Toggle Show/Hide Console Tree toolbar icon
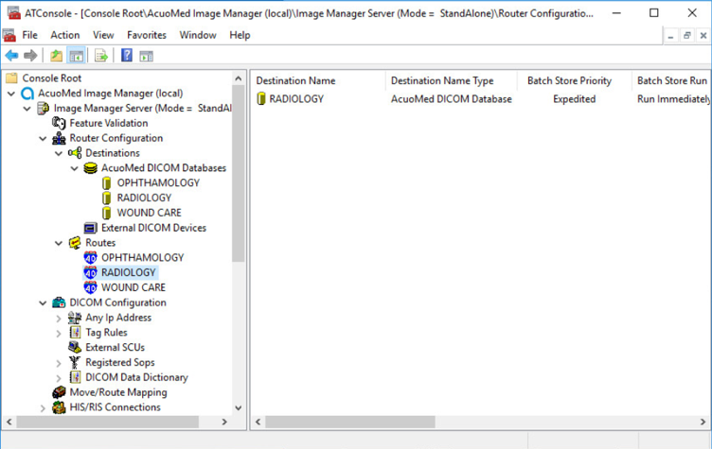Screen dimensions: 712x449 pyautogui.click(x=77, y=56)
